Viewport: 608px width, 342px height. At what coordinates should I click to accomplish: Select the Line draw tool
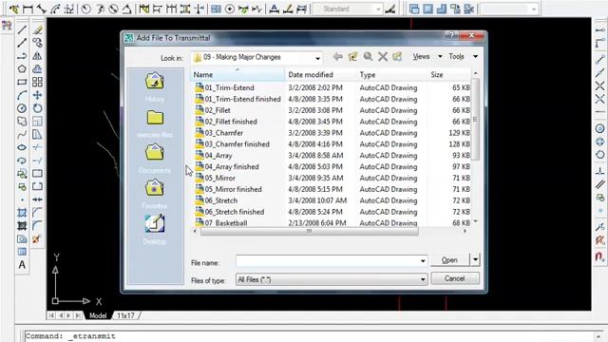pyautogui.click(x=22, y=29)
